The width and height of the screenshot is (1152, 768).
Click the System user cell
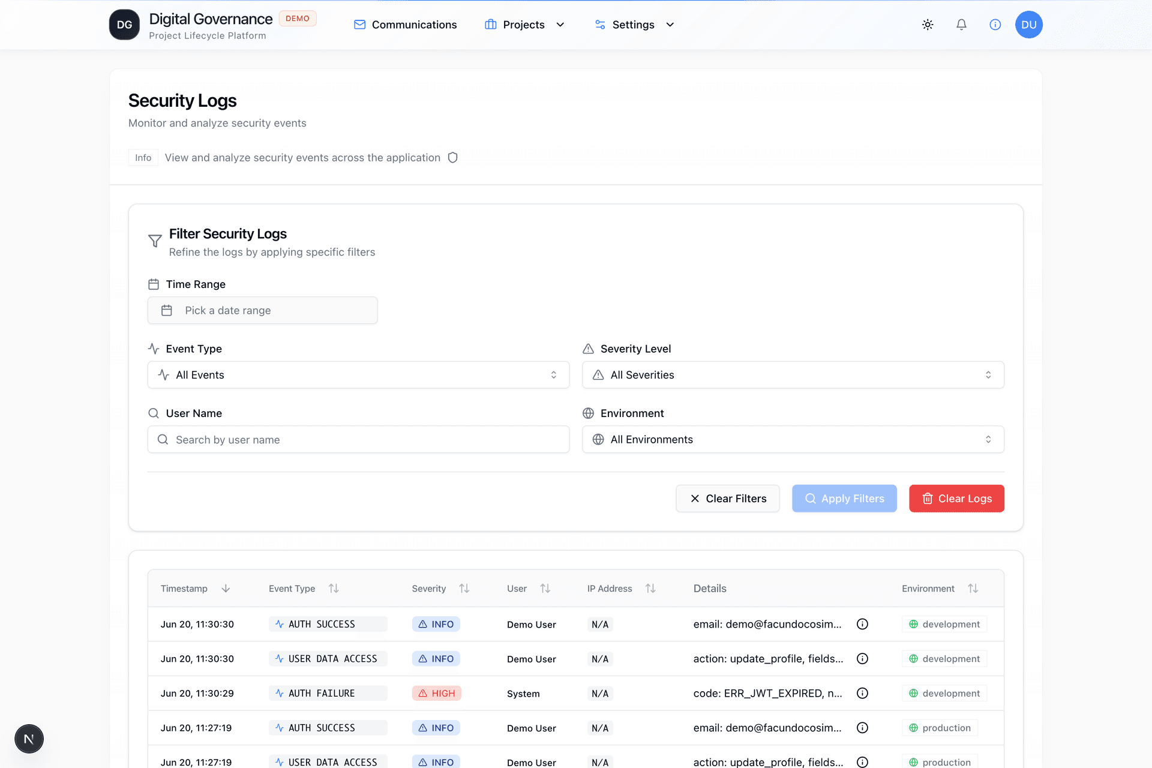[523, 694]
